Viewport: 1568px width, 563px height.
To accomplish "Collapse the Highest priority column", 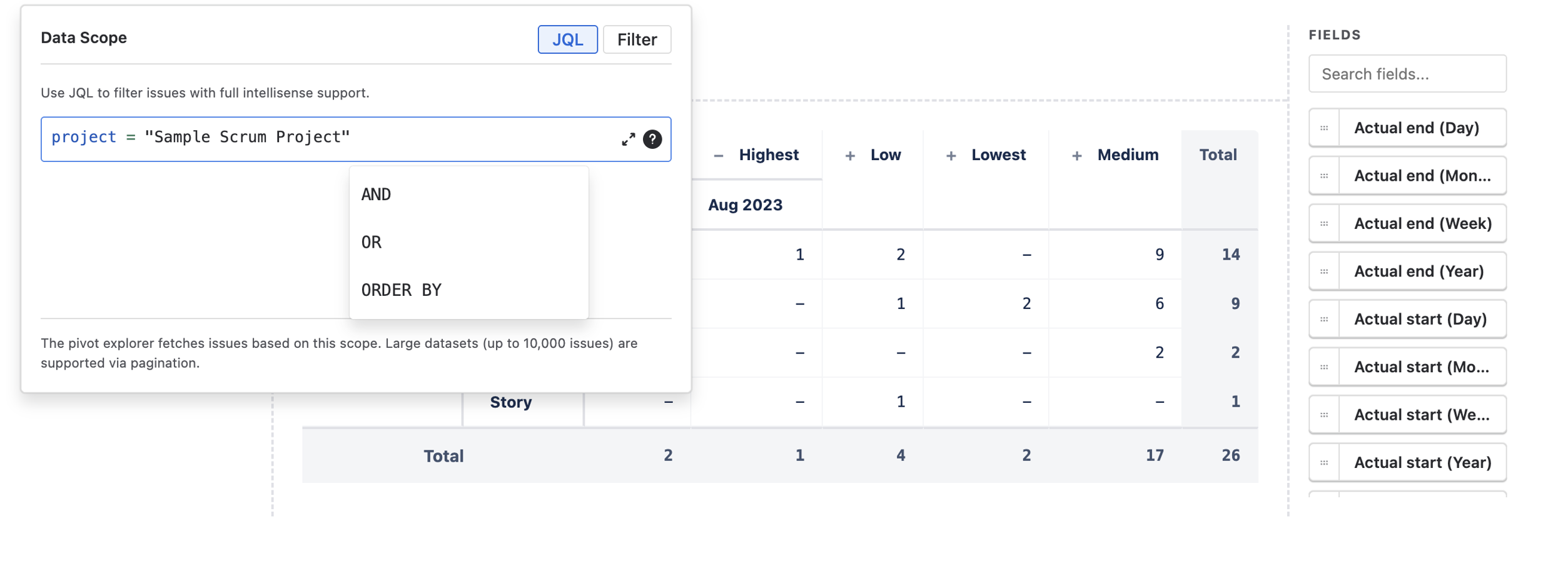I will 718,155.
